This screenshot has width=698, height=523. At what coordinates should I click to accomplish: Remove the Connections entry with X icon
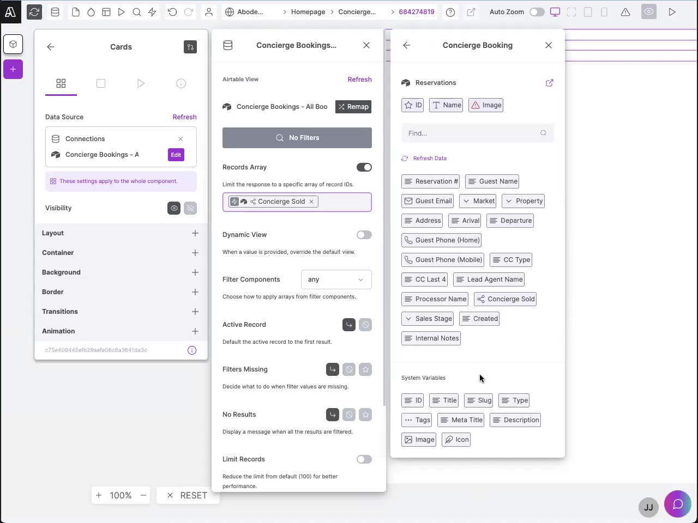[x=180, y=139]
